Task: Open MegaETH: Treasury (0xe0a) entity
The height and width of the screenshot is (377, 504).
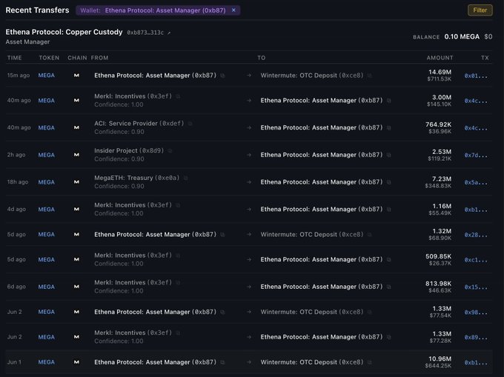Action: pos(137,178)
